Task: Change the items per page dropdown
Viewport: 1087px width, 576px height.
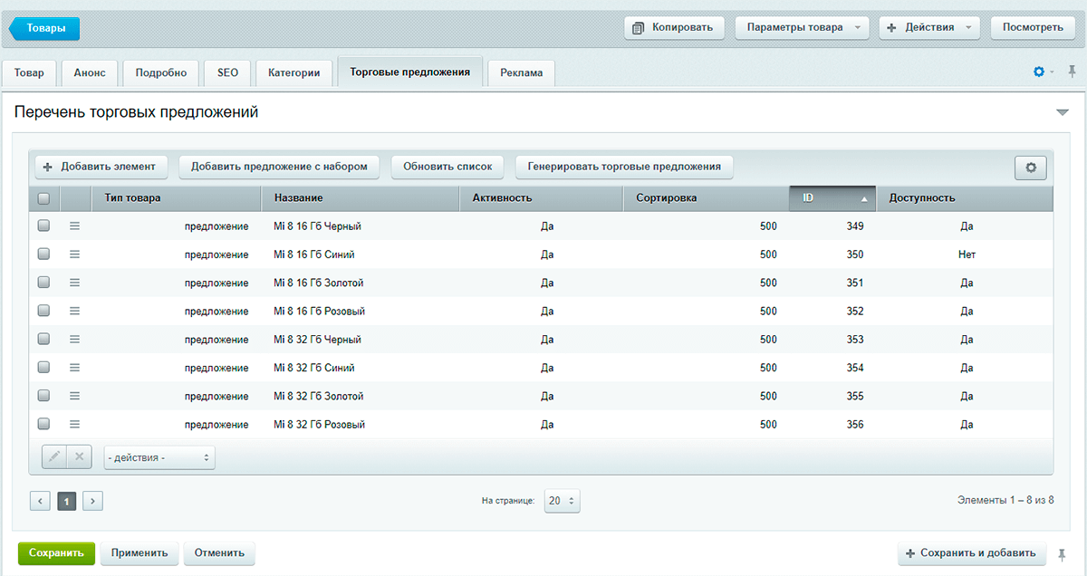Action: point(562,501)
